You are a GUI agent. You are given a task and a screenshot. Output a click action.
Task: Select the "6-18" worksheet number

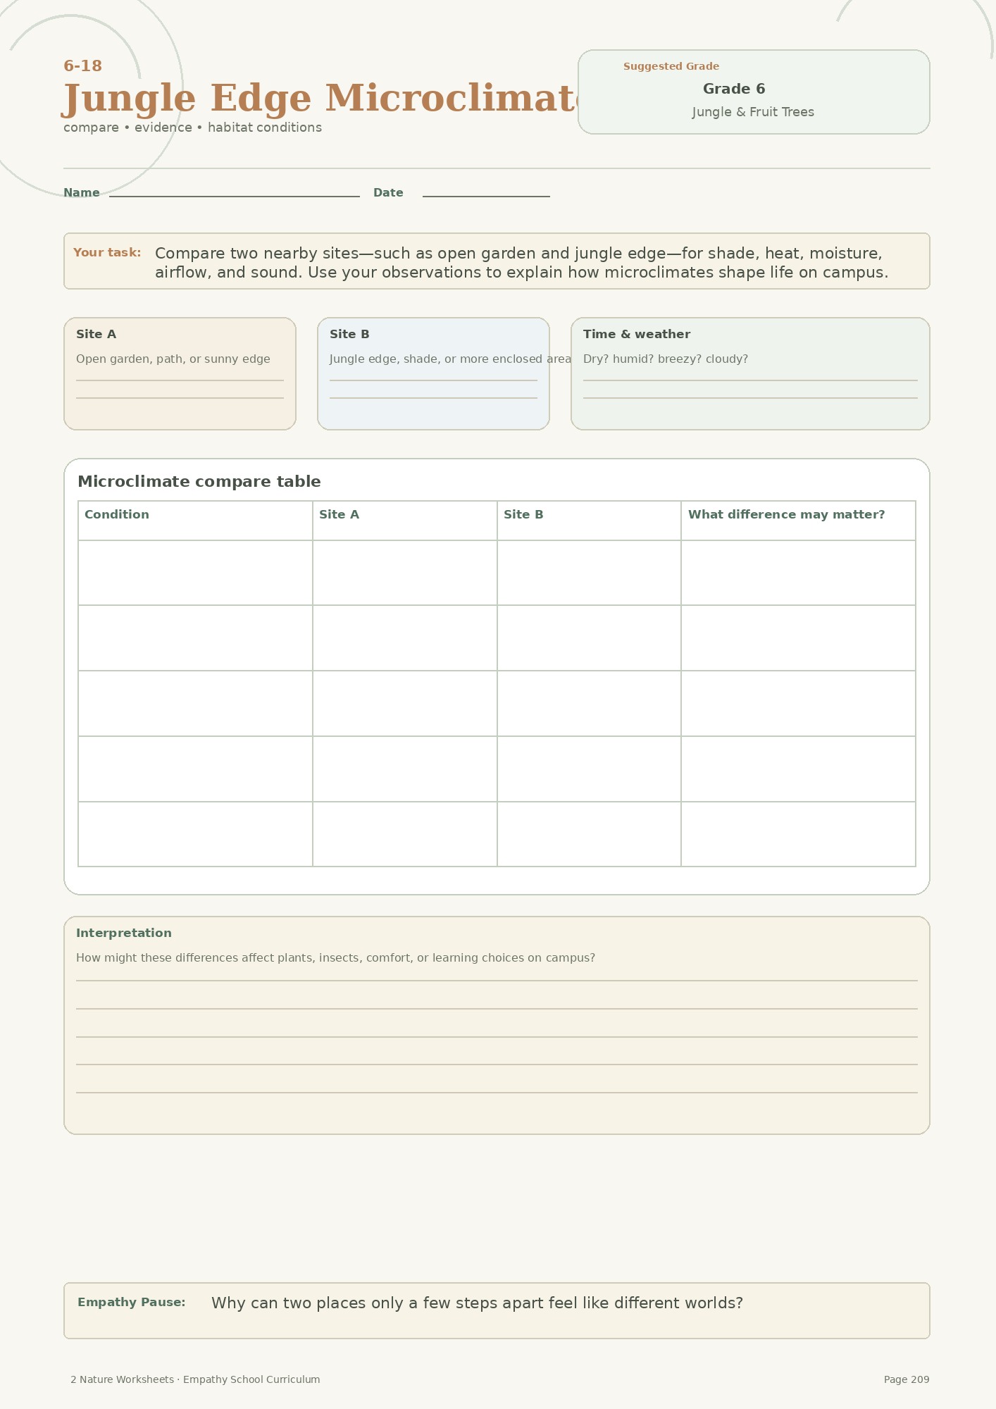tap(83, 66)
